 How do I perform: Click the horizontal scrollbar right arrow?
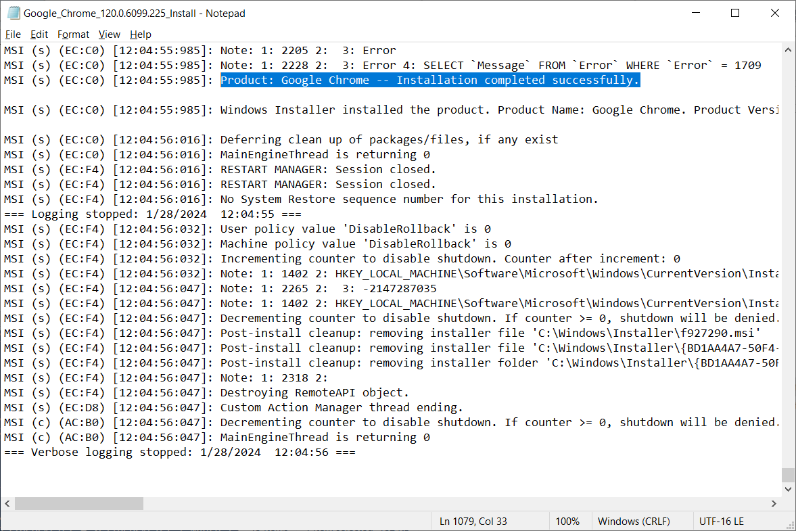pos(774,503)
